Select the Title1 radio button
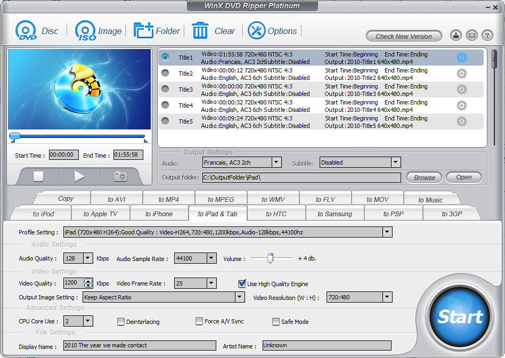This screenshot has width=505, height=358. click(165, 58)
